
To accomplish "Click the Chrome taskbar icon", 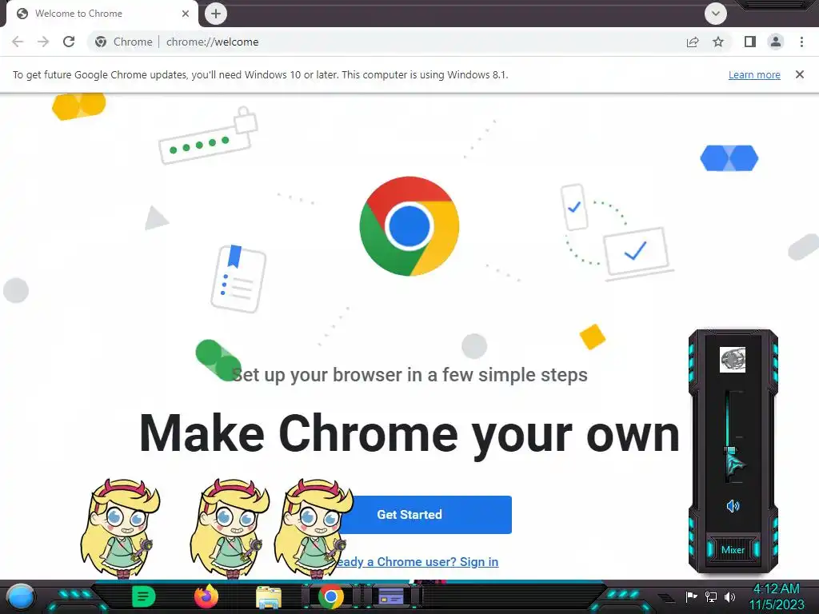I will coord(331,596).
